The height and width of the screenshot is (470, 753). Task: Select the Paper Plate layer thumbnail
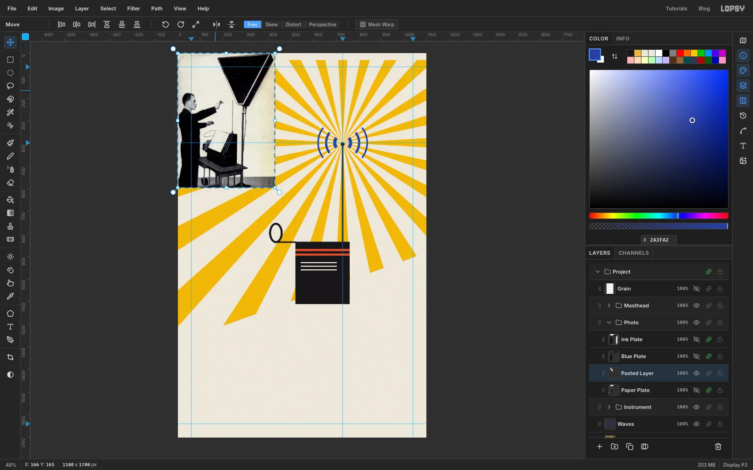[613, 390]
